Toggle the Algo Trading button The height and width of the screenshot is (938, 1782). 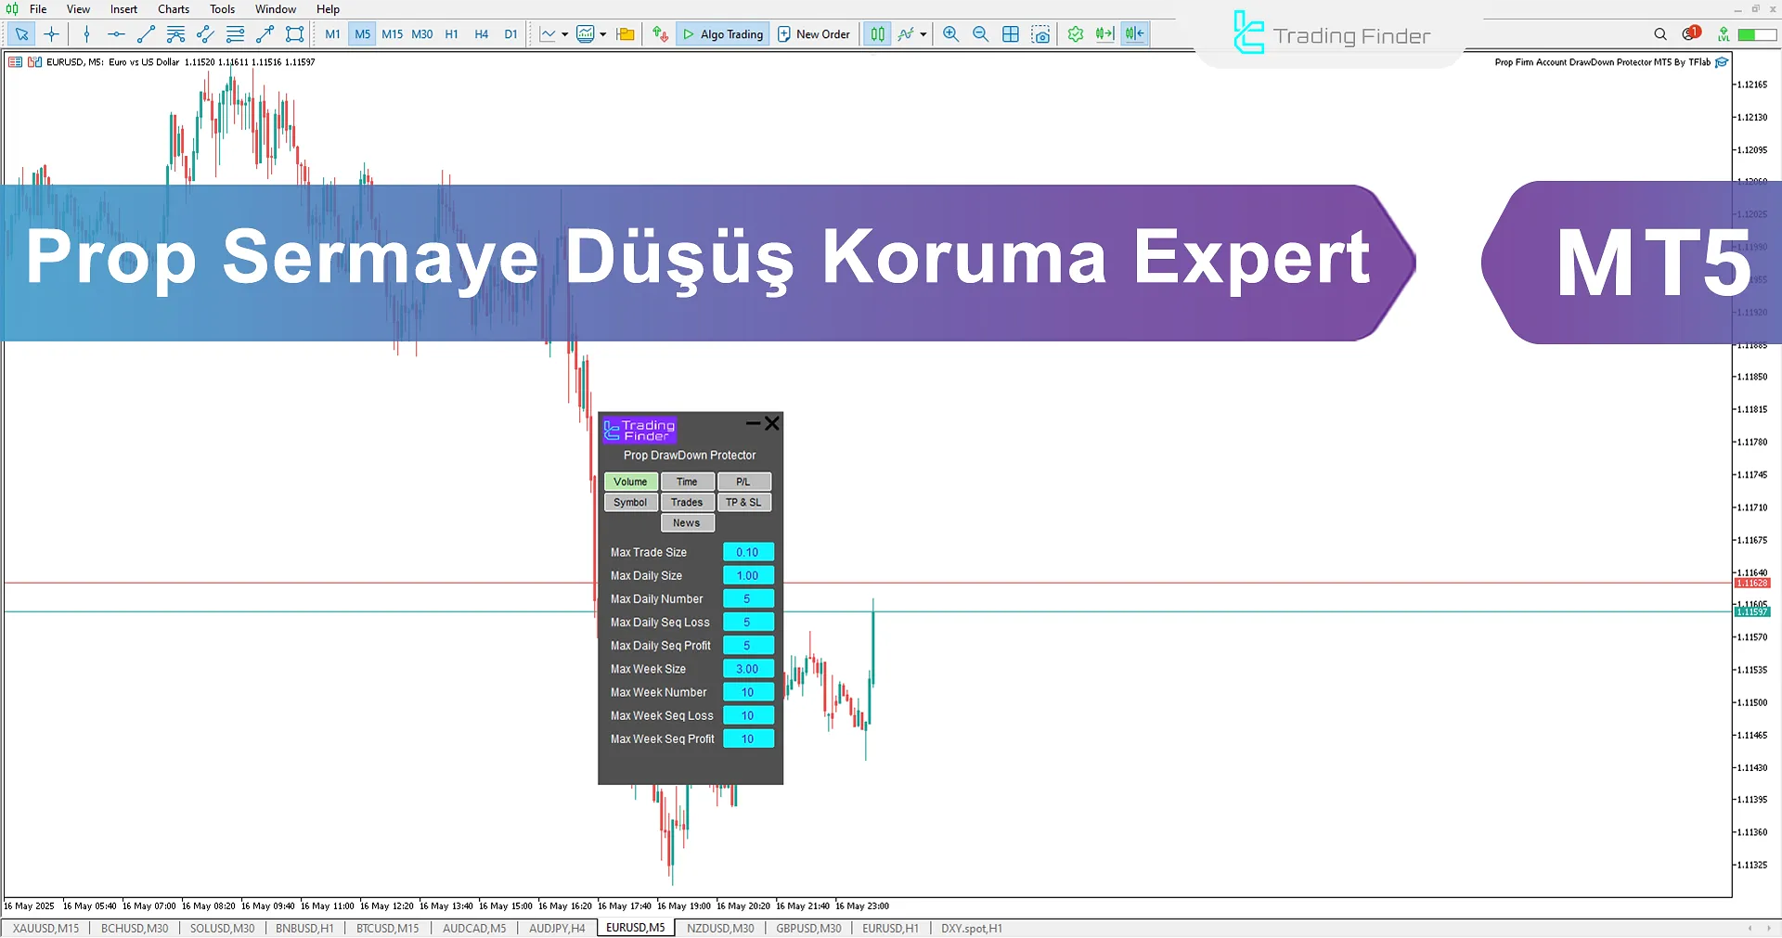pyautogui.click(x=723, y=34)
